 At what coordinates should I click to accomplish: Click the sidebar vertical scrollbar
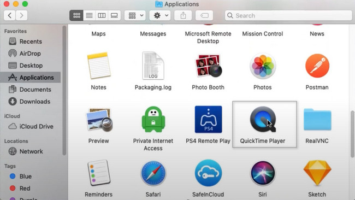(x=64, y=90)
